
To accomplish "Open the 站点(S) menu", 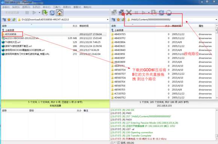I will 16,7.
